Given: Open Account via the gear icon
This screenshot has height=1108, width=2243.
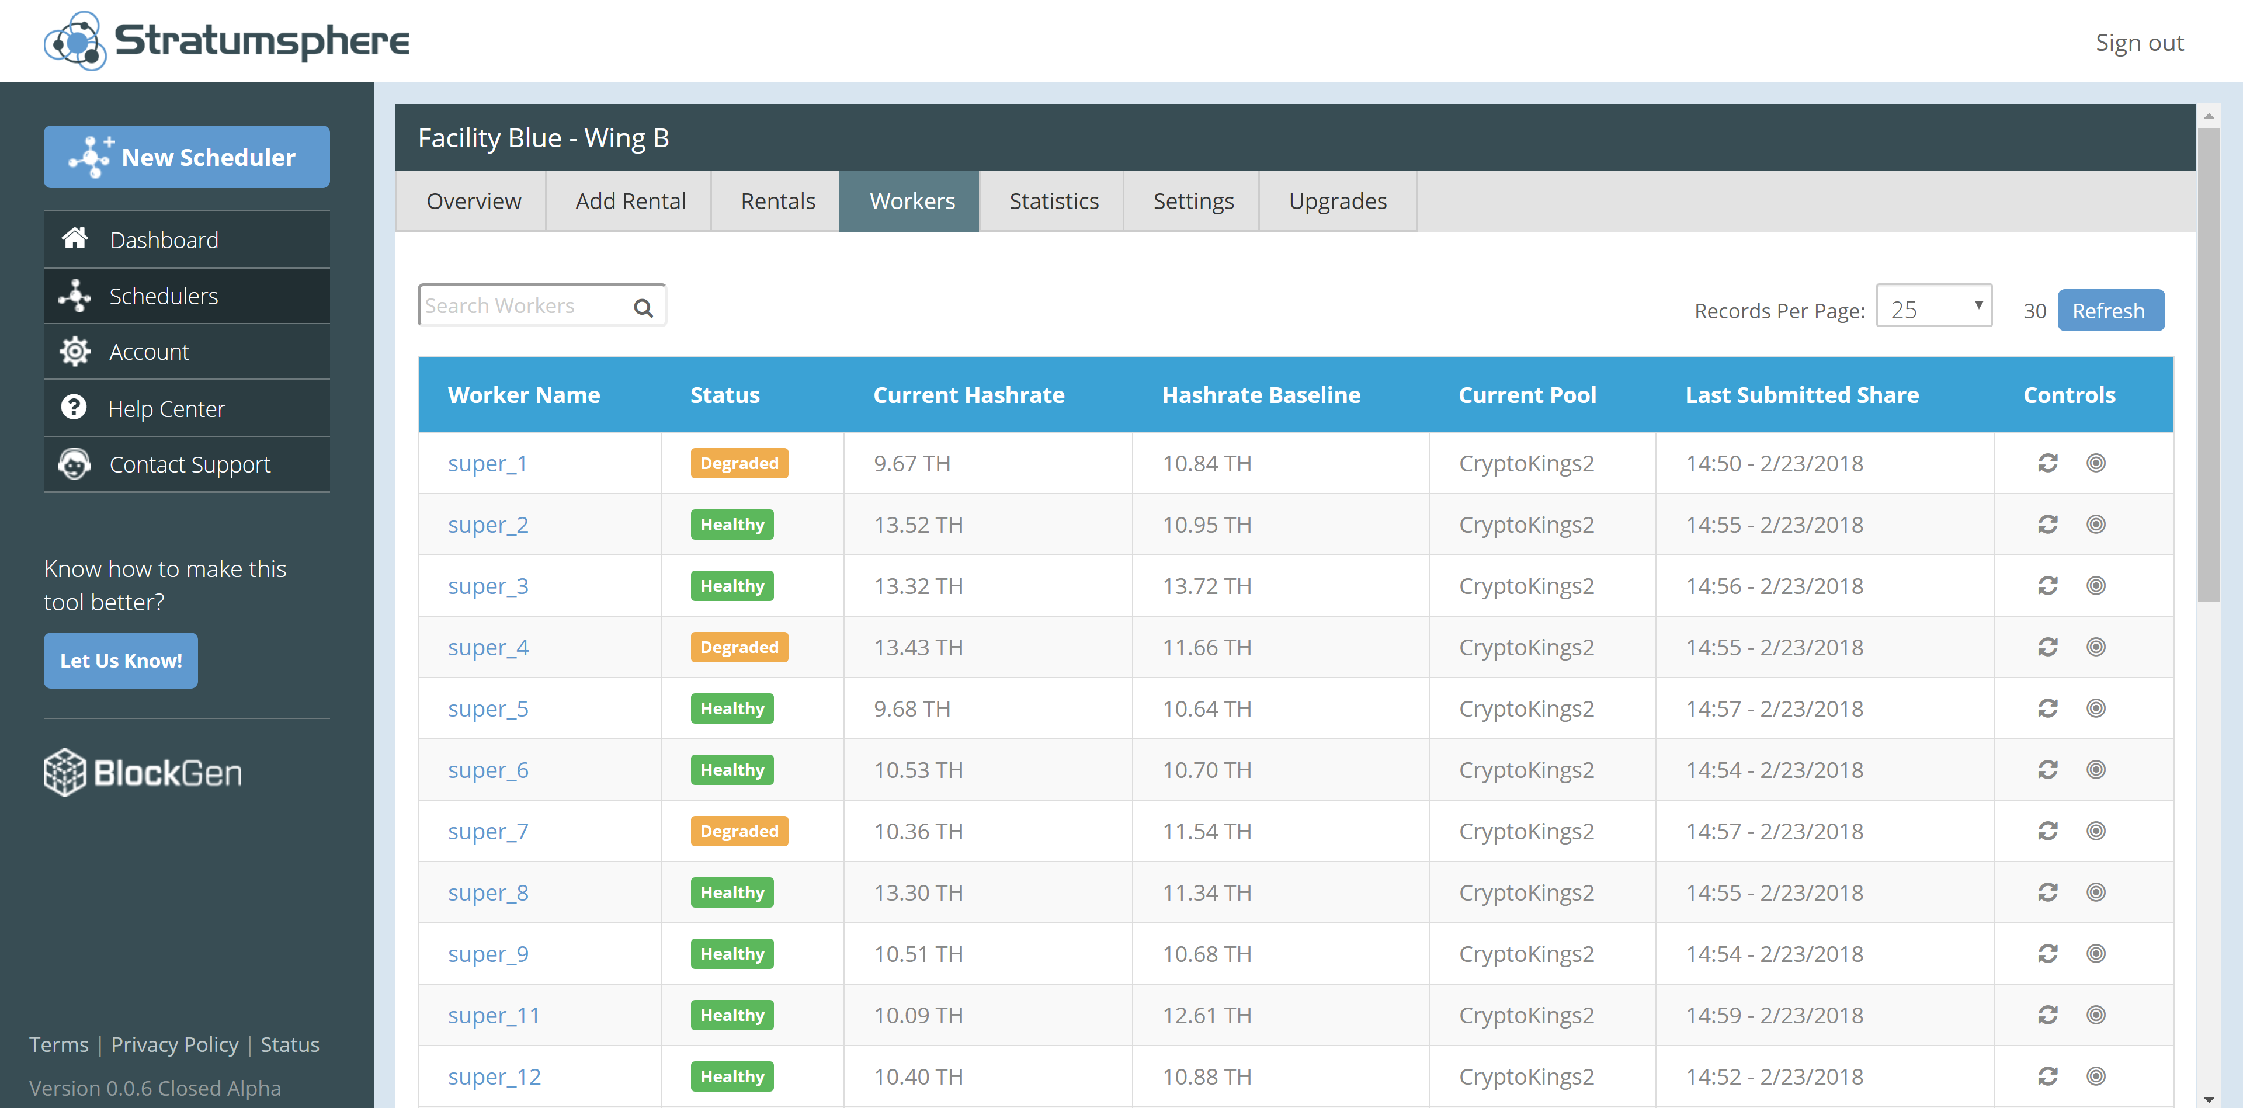Looking at the screenshot, I should pos(75,352).
